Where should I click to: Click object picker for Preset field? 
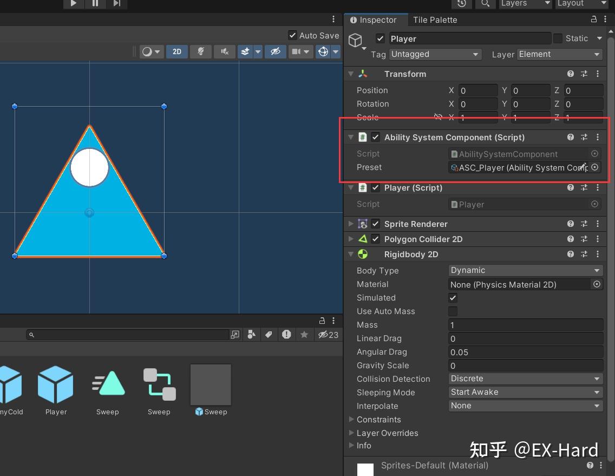tap(595, 167)
